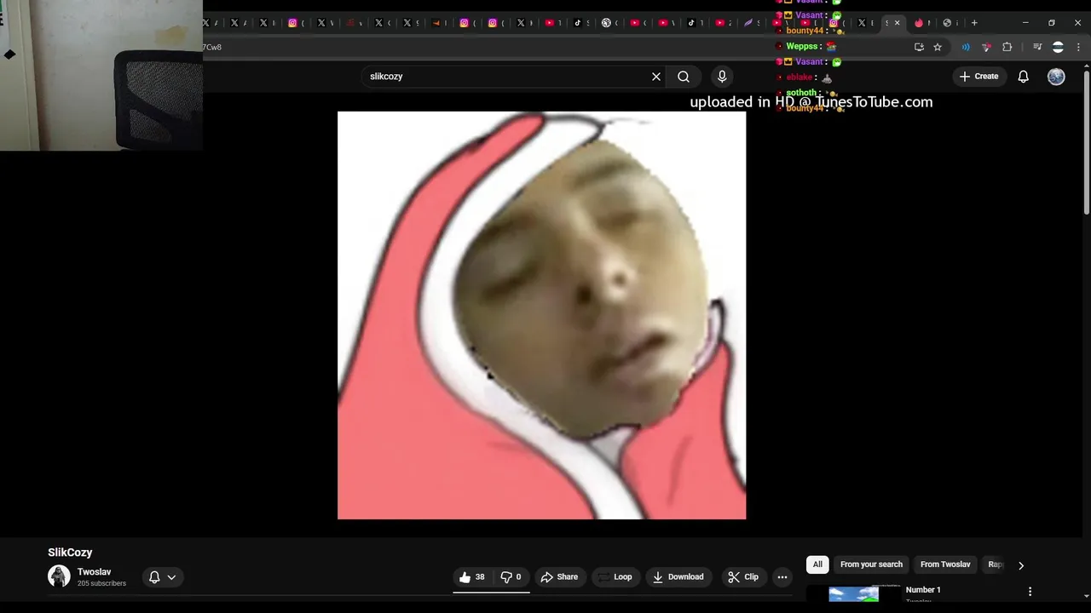Click the 205 subscribers text

tap(101, 584)
